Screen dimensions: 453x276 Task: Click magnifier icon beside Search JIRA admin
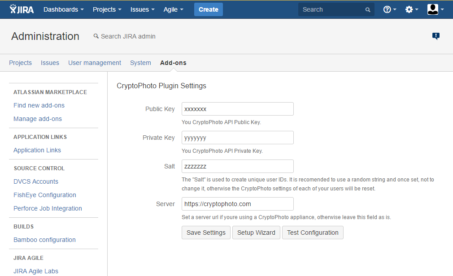96,36
